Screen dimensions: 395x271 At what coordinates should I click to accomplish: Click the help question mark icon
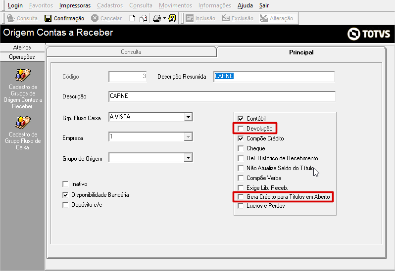(x=172, y=18)
